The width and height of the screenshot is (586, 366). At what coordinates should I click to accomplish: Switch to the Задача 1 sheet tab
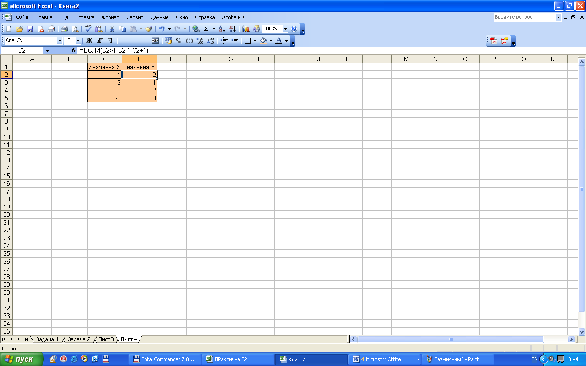click(x=47, y=339)
